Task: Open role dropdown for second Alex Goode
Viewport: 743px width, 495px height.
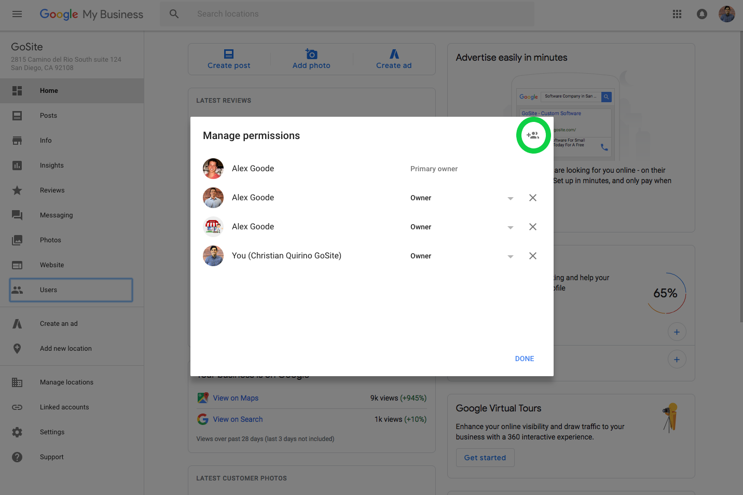Action: (511, 198)
